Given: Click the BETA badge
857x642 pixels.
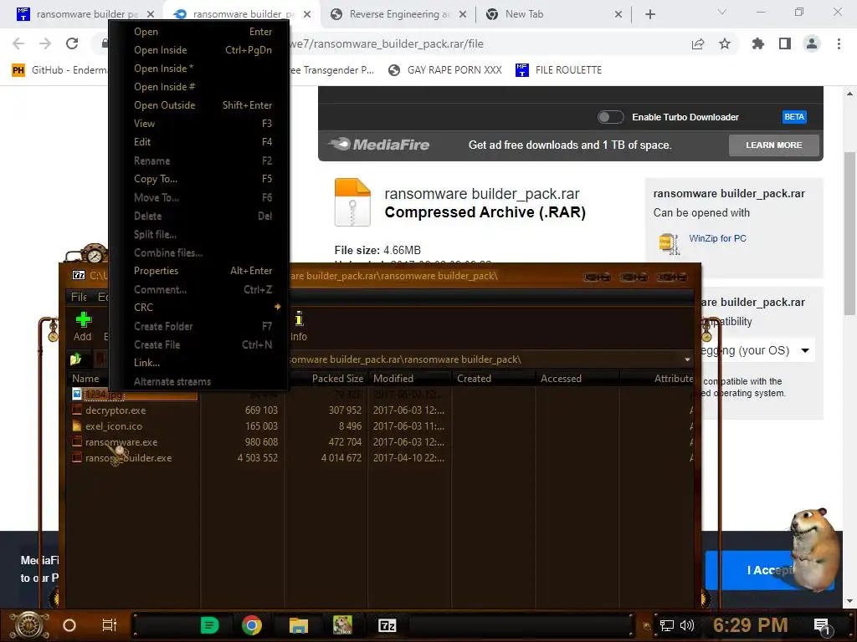Looking at the screenshot, I should click(794, 117).
